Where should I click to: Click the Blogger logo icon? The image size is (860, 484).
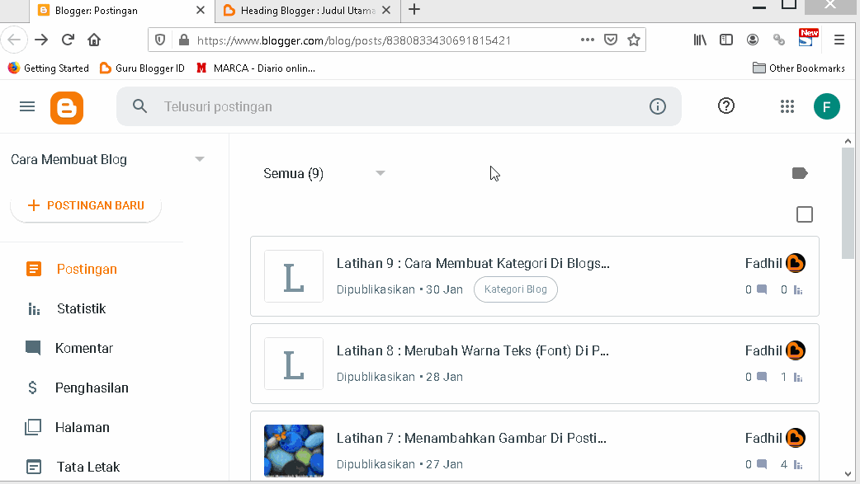(67, 106)
